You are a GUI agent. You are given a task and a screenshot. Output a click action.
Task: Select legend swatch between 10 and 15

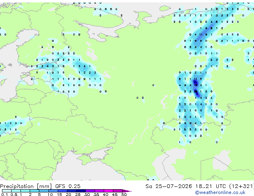[x=53, y=191]
